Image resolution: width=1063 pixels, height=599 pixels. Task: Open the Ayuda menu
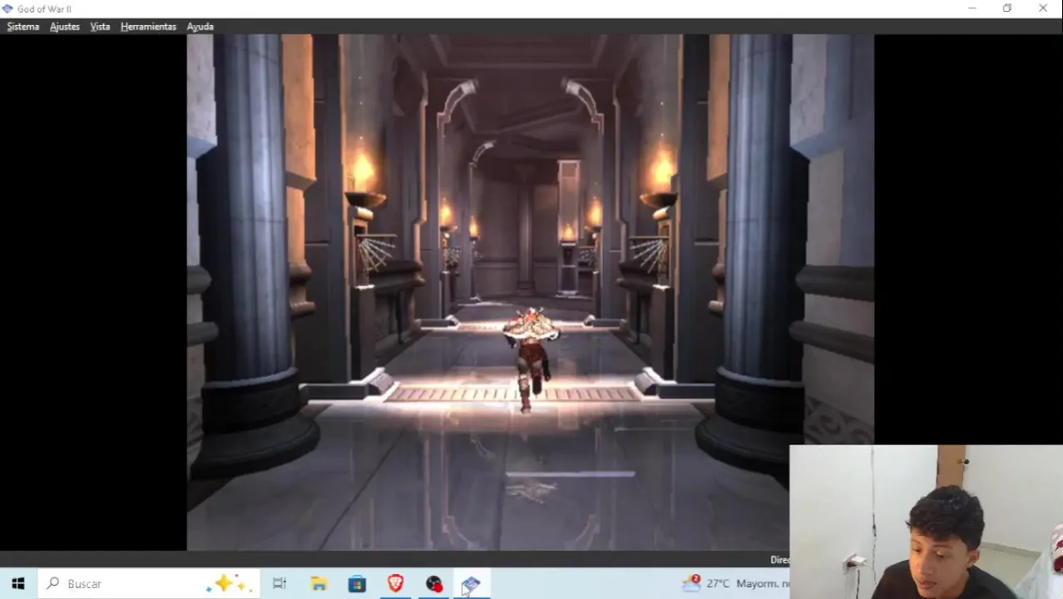[x=200, y=27]
